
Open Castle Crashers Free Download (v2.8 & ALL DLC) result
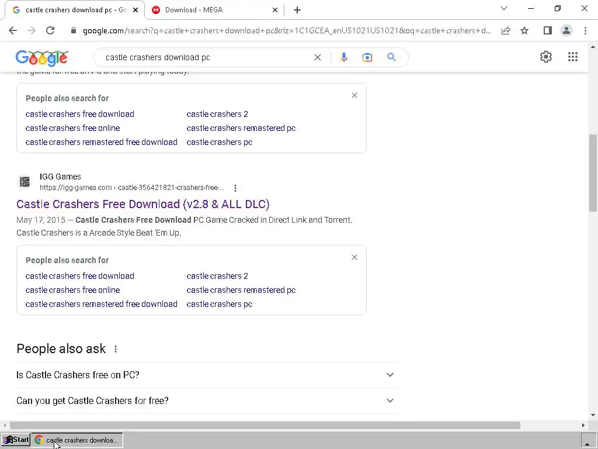pos(143,204)
